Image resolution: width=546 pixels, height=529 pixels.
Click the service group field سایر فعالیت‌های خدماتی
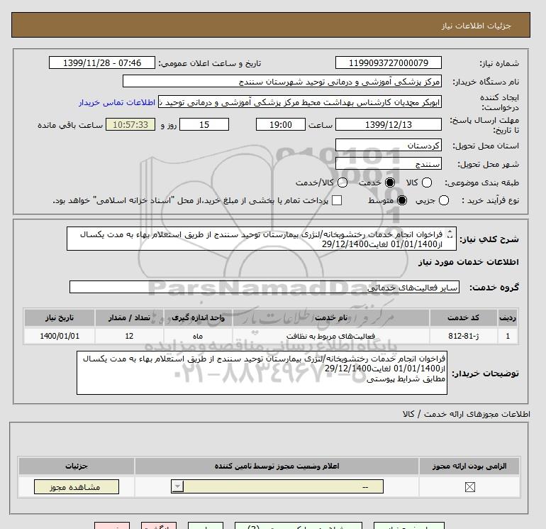click(x=264, y=287)
